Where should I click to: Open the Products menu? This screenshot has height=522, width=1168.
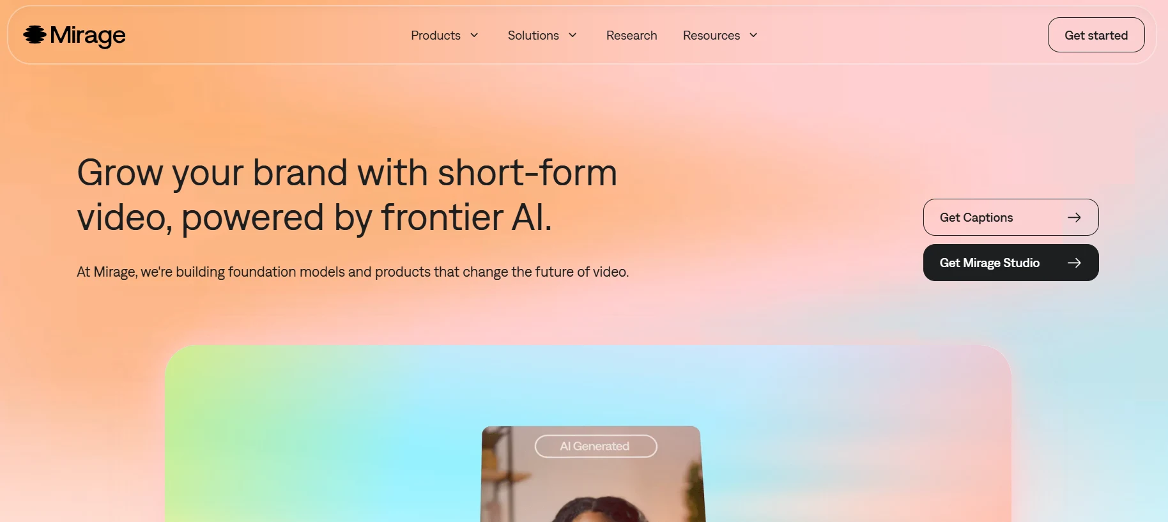pos(436,35)
